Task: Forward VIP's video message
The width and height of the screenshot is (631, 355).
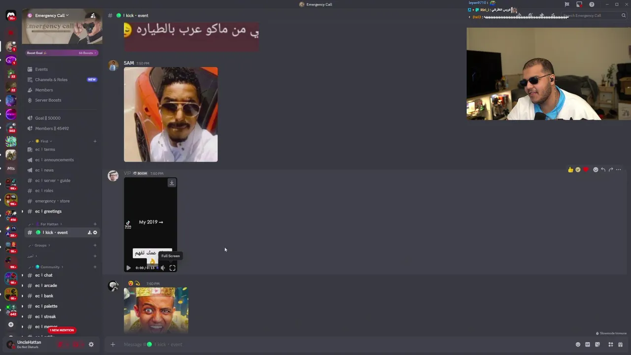Action: [611, 170]
